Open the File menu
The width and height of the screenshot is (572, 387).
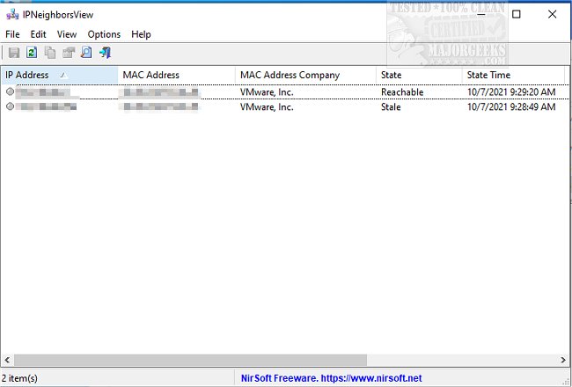click(12, 34)
